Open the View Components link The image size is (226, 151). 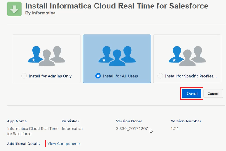(x=64, y=144)
